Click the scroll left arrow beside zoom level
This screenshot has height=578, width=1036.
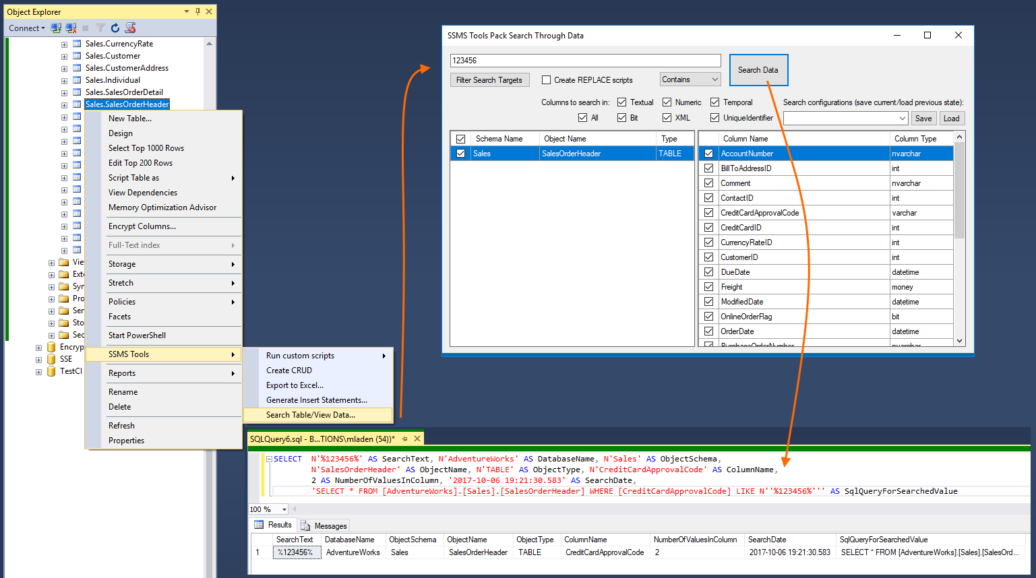tap(294, 509)
